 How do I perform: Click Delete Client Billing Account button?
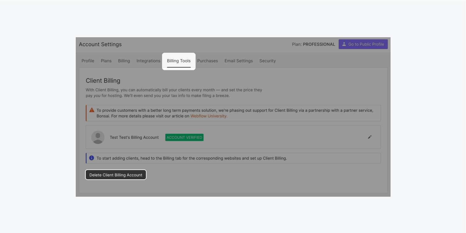pyautogui.click(x=116, y=175)
